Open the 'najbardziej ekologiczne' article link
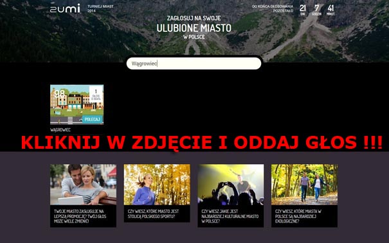Image resolution: width=389 pixels, height=243 pixels. [298, 216]
